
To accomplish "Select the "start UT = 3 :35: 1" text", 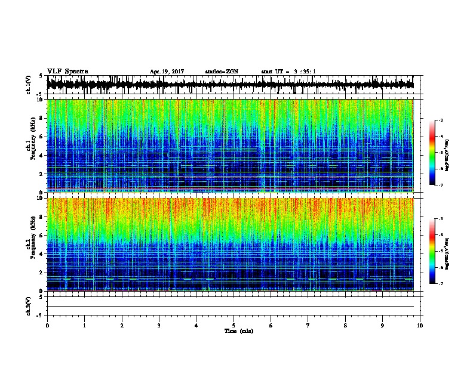I will coord(288,72).
